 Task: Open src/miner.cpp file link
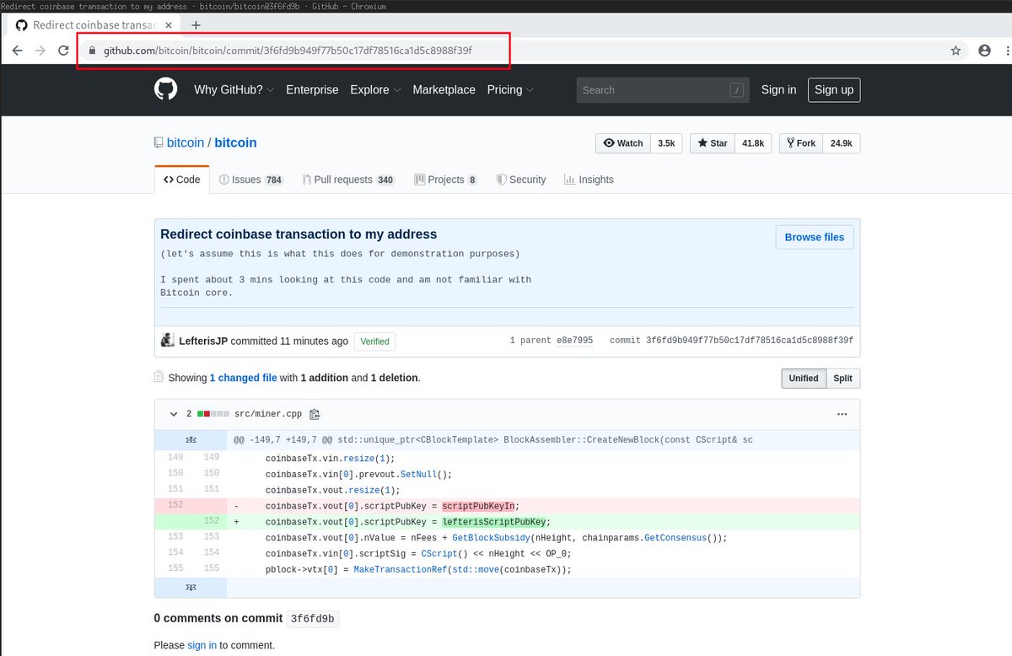[268, 414]
